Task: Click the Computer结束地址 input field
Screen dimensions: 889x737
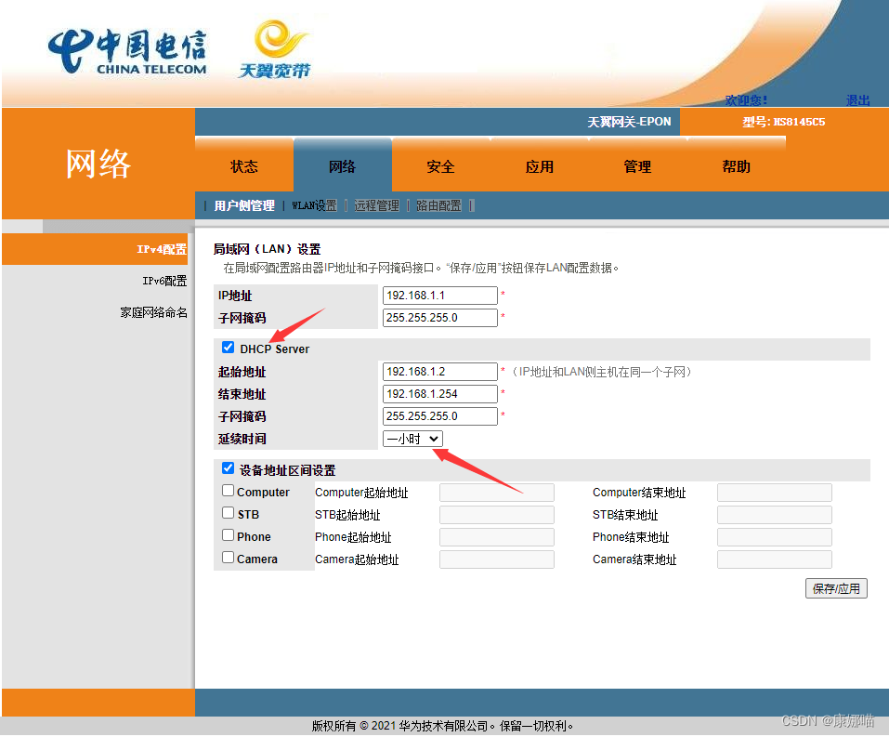Action: [775, 493]
